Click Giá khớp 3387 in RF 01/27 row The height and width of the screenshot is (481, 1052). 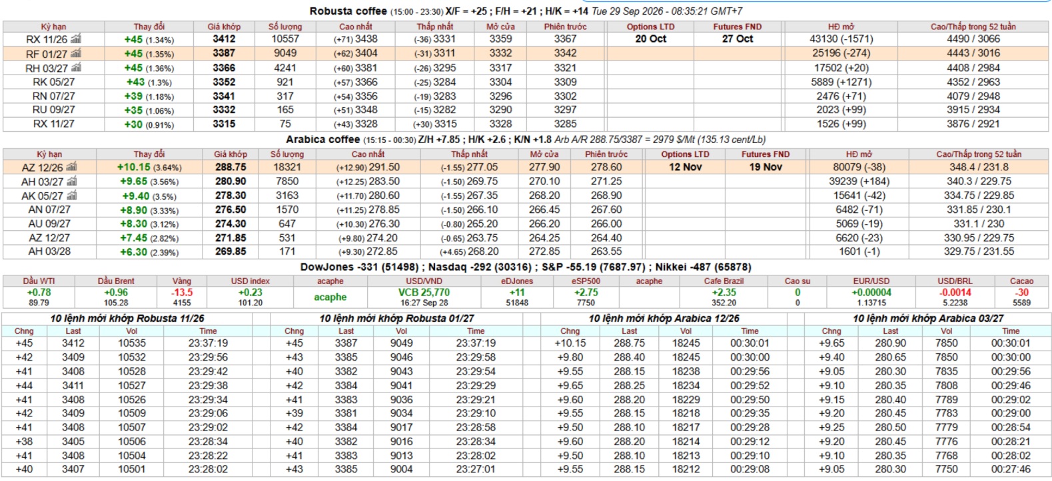click(224, 53)
